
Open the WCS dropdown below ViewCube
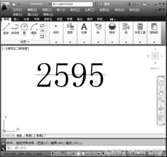pyautogui.click(x=155, y=68)
